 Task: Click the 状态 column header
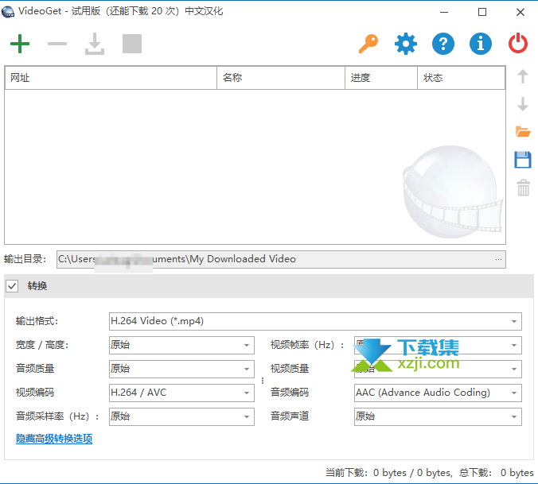(461, 78)
